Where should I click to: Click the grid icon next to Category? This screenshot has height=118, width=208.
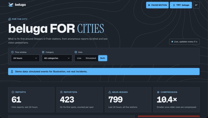pos(43,52)
